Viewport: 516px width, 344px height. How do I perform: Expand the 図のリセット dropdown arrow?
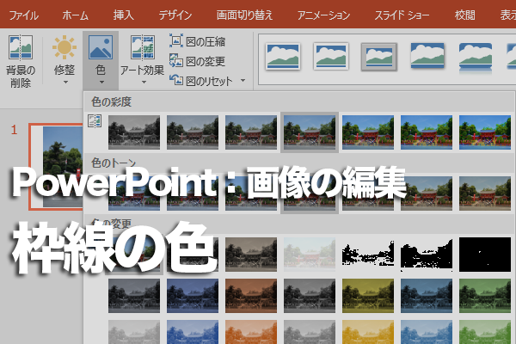pyautogui.click(x=243, y=80)
